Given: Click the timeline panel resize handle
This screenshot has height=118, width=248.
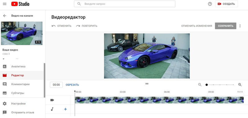Looking at the screenshot, I should tap(147, 84).
